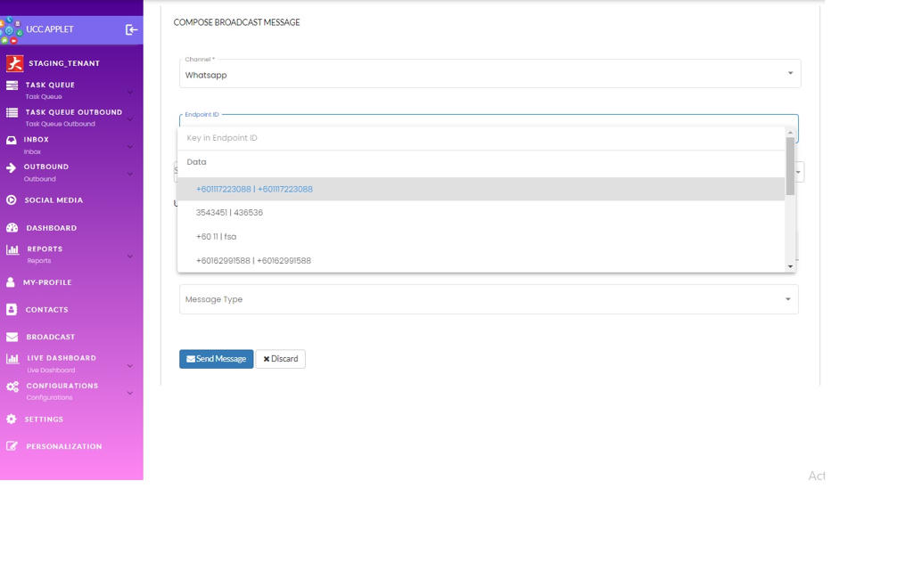The height and width of the screenshot is (570, 913).
Task: Click the Broadcast envelope icon
Action: coord(12,338)
